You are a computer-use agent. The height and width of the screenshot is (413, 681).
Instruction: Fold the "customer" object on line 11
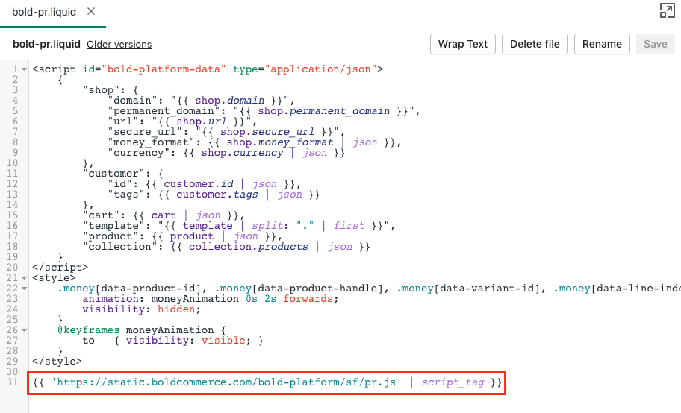point(25,174)
